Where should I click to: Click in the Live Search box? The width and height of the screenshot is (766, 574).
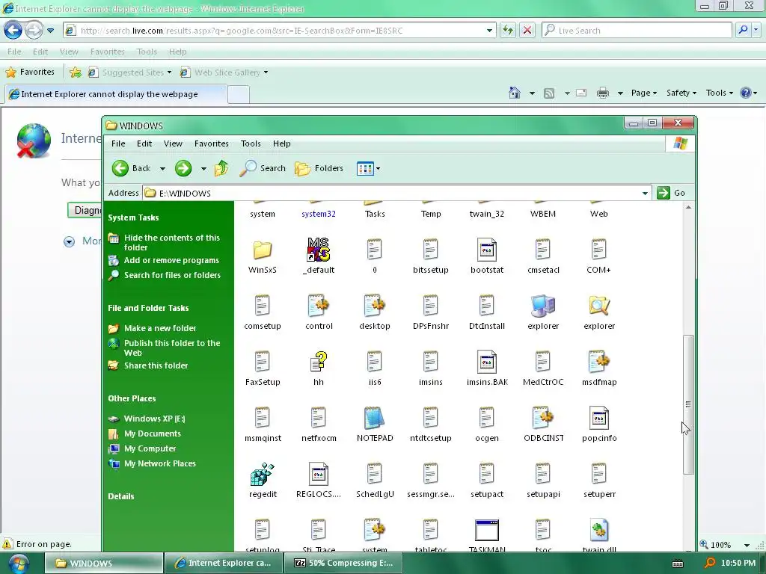pyautogui.click(x=637, y=30)
